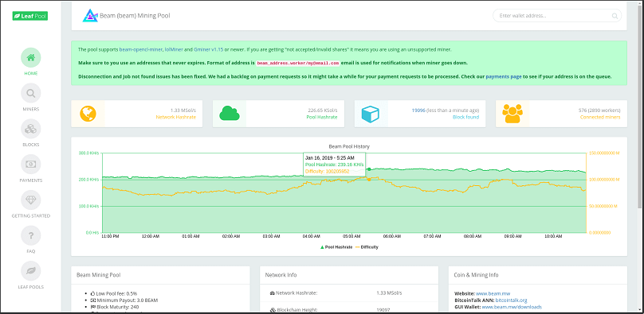Open the lolMiner link

click(173, 49)
